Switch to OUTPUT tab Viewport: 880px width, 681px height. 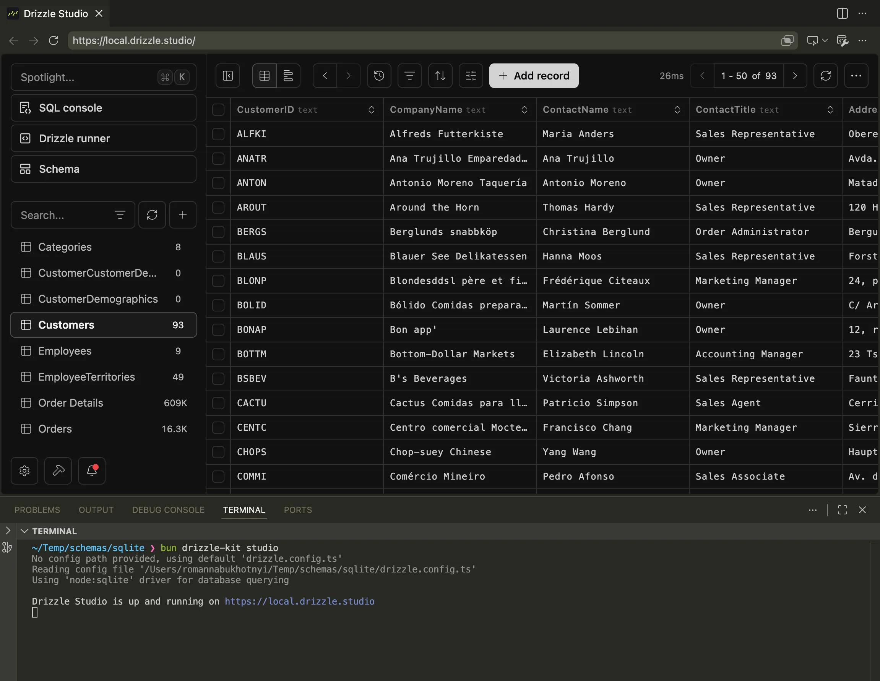[x=96, y=510]
